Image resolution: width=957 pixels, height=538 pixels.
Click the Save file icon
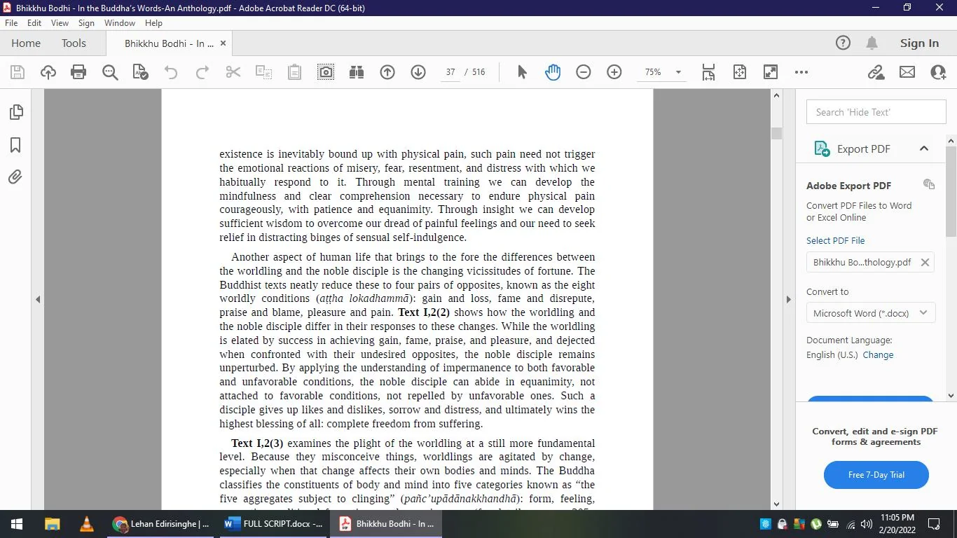point(18,72)
